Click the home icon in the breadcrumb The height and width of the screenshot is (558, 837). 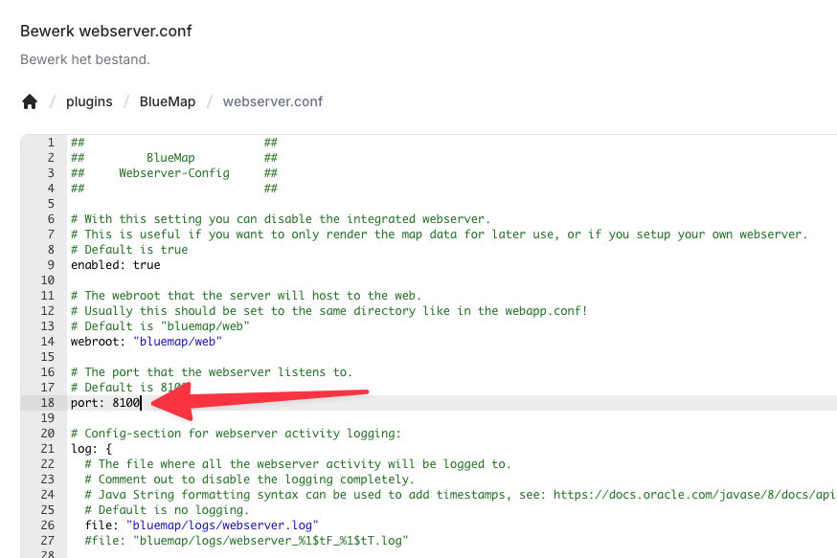click(x=30, y=101)
